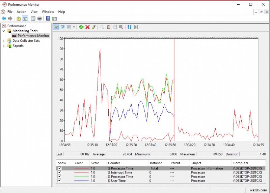Viewport: 270px width, 193px height.
Task: Click the green Add counter plus icon
Action: (x=81, y=27)
